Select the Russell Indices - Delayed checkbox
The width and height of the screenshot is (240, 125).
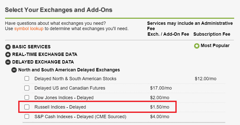[27, 107]
